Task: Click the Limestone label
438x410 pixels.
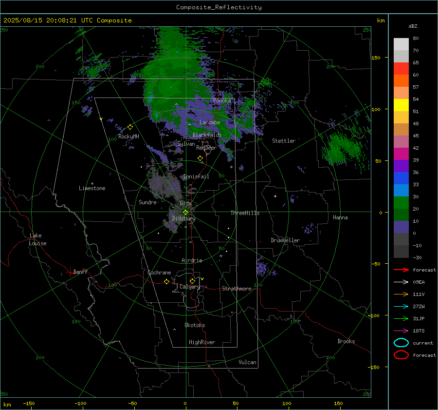Action: tap(92, 188)
